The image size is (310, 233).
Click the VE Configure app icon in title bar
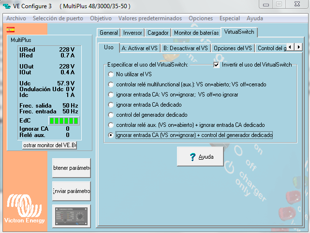pos(7,6)
